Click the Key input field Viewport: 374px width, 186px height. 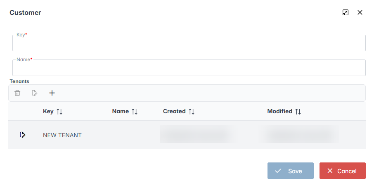pos(189,43)
